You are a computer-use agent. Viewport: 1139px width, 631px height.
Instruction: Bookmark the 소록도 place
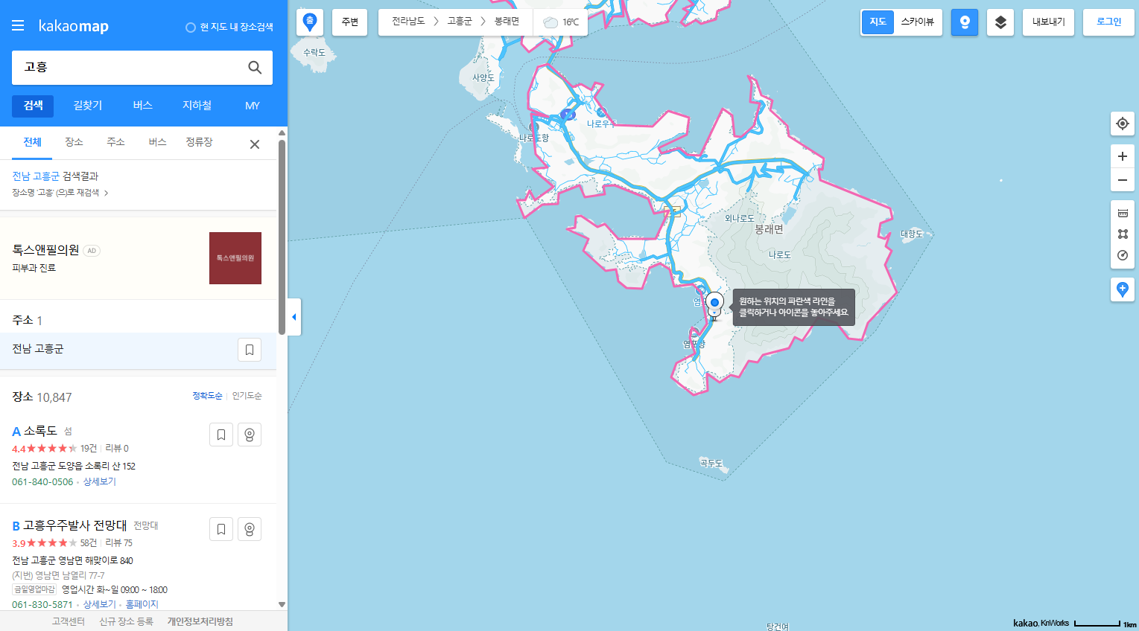tap(221, 435)
